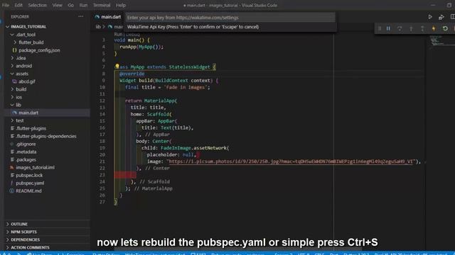Open the File menu

[x=6, y=5]
